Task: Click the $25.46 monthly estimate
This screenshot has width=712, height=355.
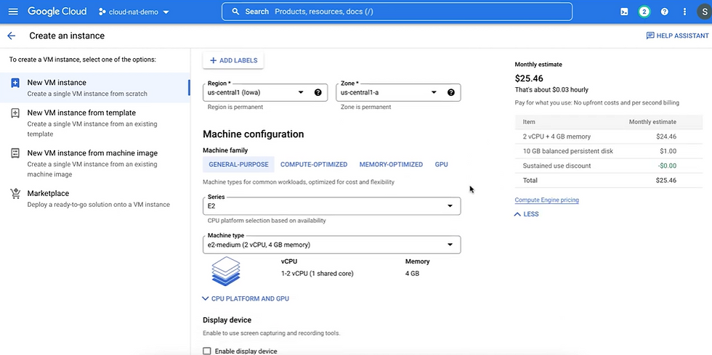Action: pos(529,78)
